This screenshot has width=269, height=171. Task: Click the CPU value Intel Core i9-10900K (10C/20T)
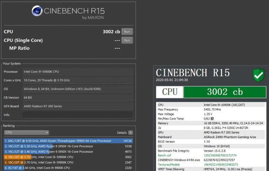224,105
